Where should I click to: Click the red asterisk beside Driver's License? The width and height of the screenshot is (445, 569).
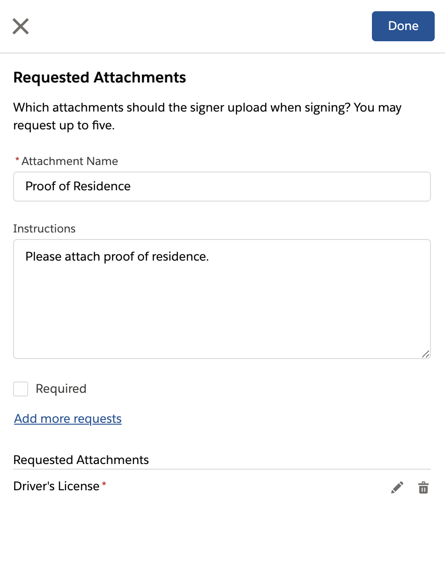click(104, 485)
